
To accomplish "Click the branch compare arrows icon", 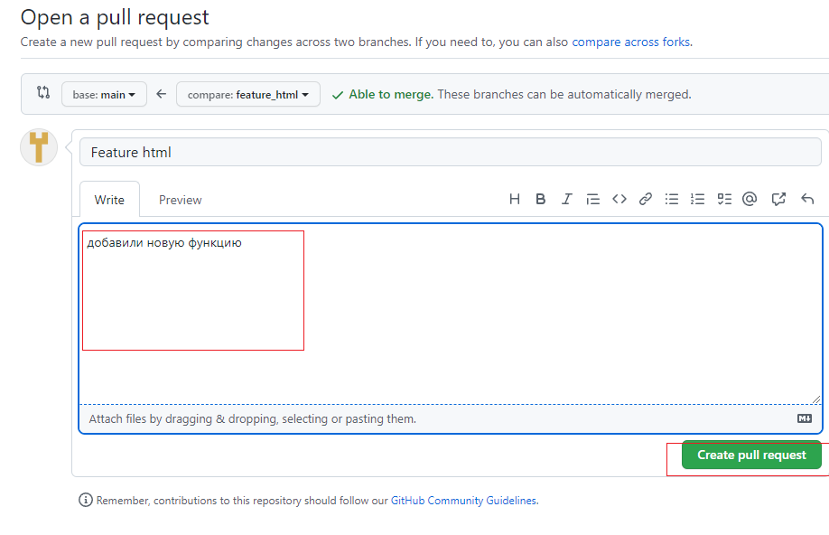I will click(x=43, y=92).
